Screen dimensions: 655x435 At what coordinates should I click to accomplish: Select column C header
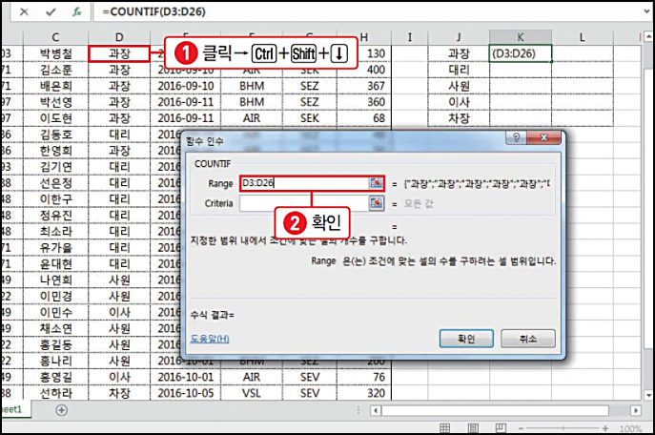56,37
